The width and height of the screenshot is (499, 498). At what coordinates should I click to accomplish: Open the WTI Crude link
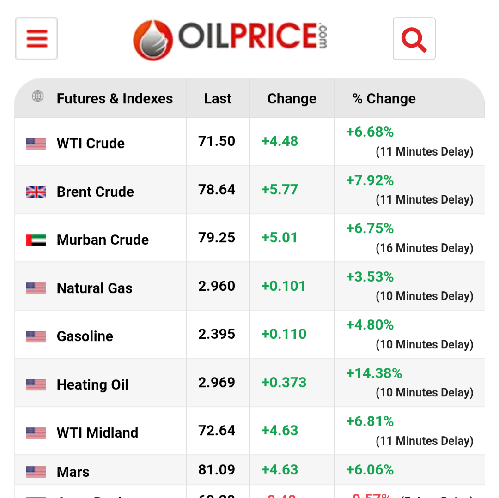point(91,144)
